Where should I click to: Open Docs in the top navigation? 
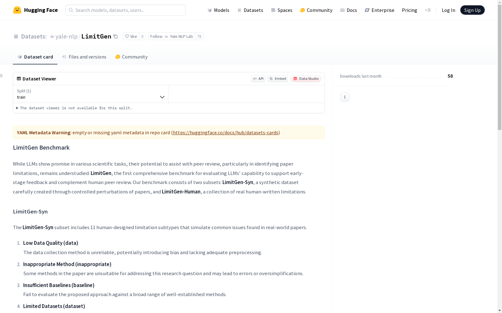pyautogui.click(x=349, y=10)
